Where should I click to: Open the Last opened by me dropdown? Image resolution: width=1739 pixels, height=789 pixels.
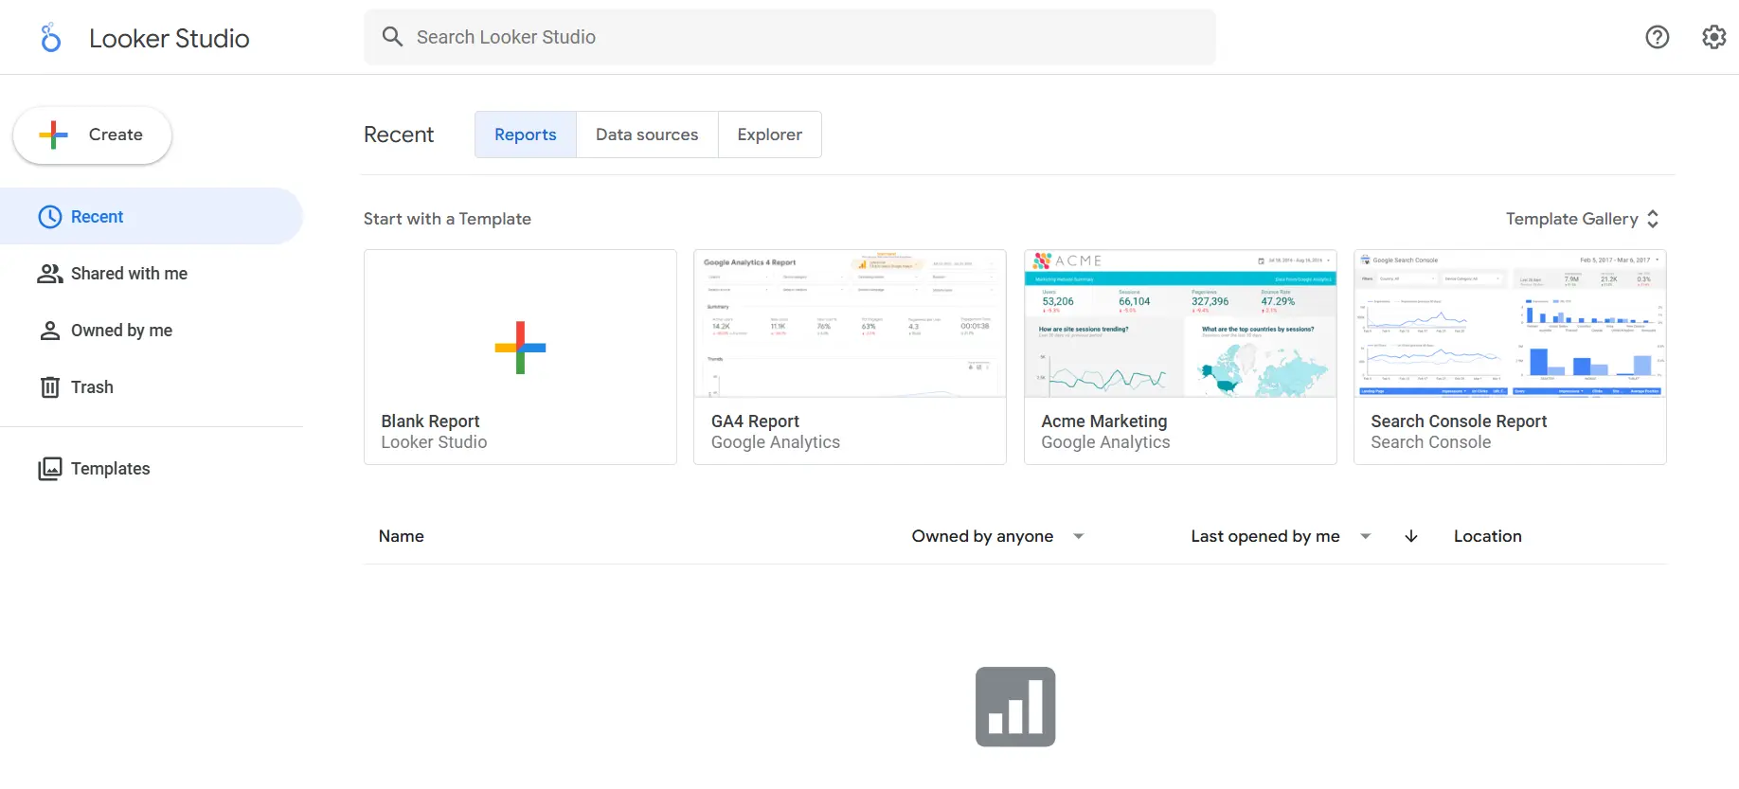(x=1281, y=536)
